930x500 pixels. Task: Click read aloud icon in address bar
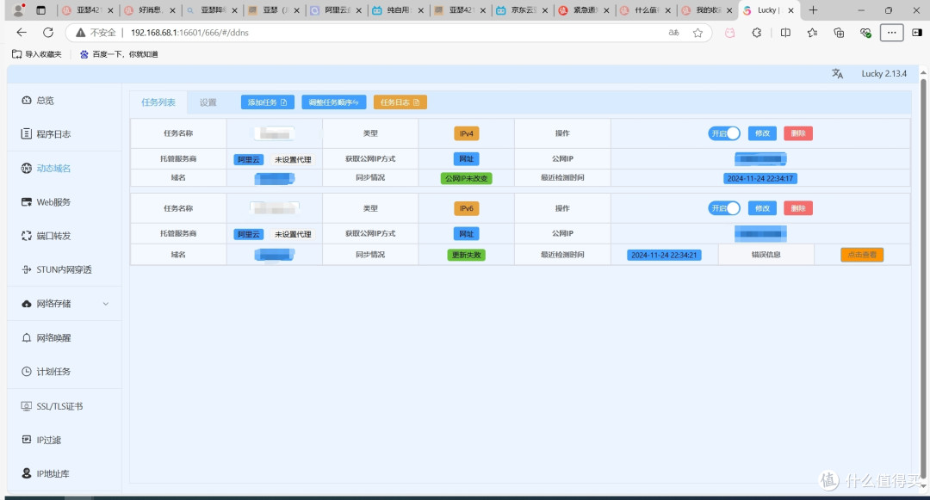673,33
